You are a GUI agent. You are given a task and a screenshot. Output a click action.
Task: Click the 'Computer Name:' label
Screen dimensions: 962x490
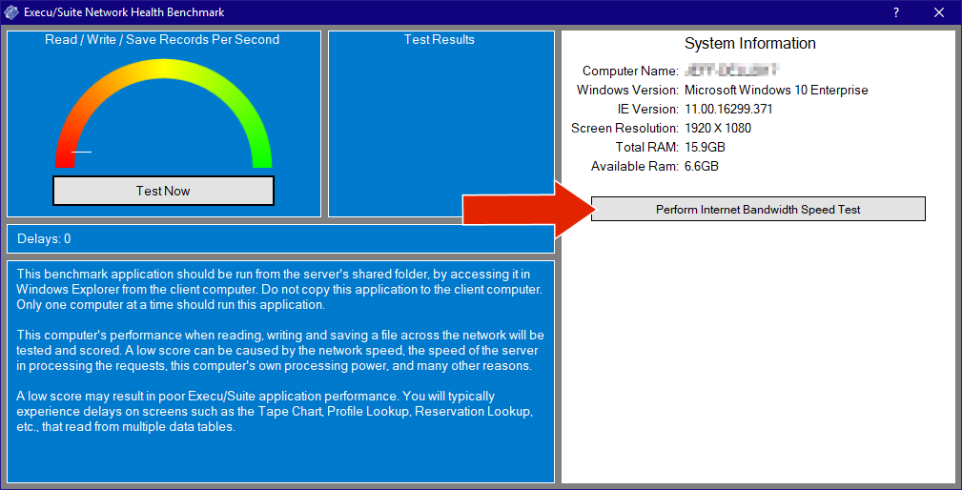point(631,71)
